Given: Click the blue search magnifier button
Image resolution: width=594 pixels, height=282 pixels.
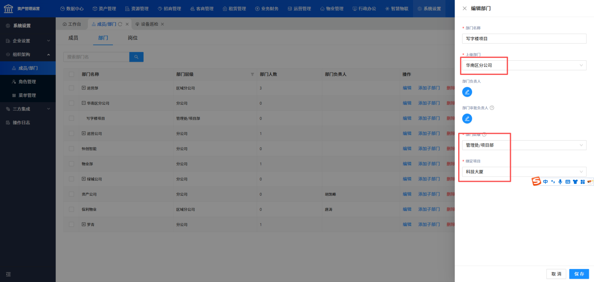Looking at the screenshot, I should tap(136, 57).
